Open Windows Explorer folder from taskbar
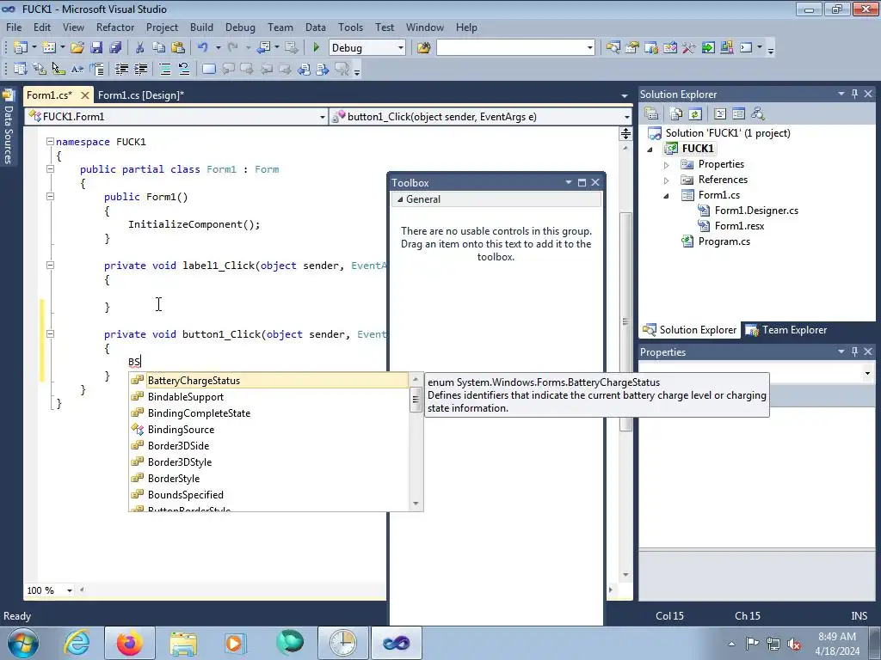Viewport: 881px width, 660px height. 183,643
